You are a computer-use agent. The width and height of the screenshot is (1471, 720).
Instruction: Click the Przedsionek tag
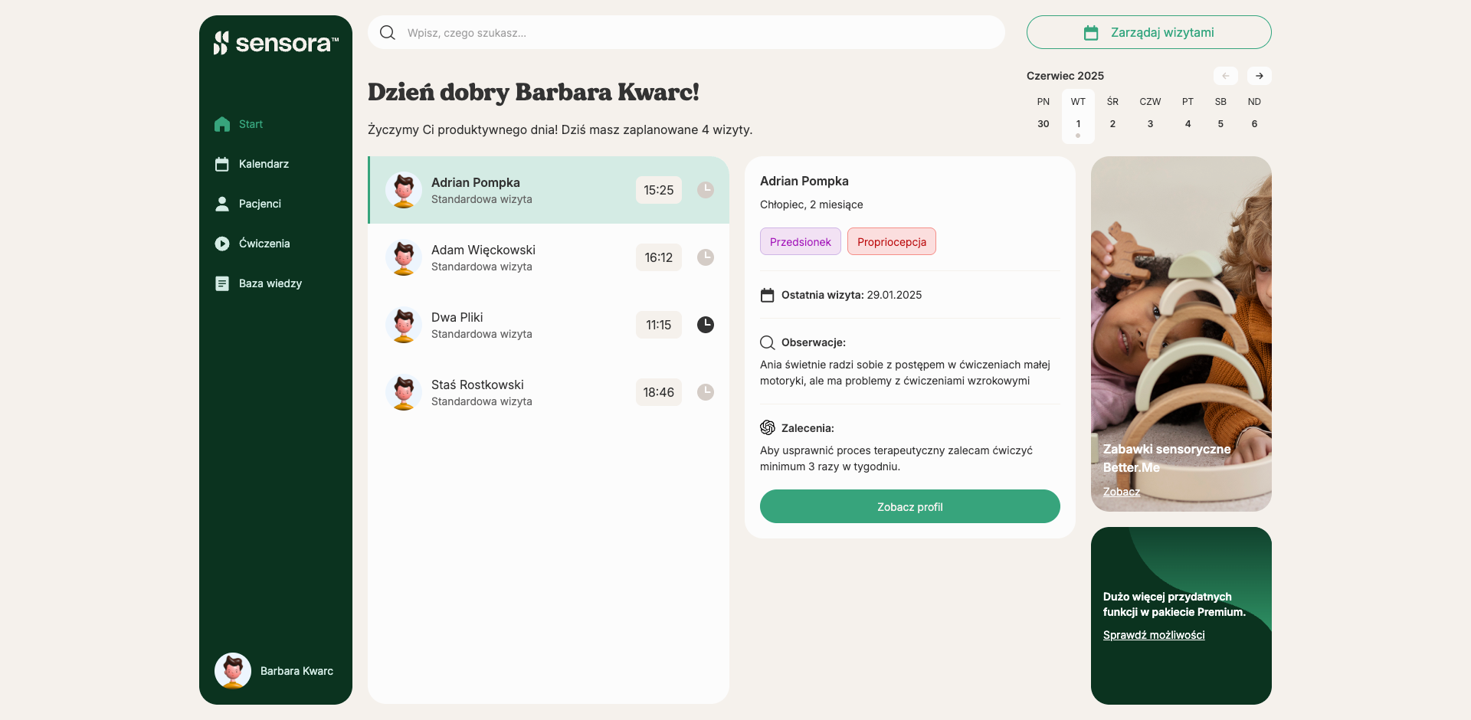tap(801, 241)
